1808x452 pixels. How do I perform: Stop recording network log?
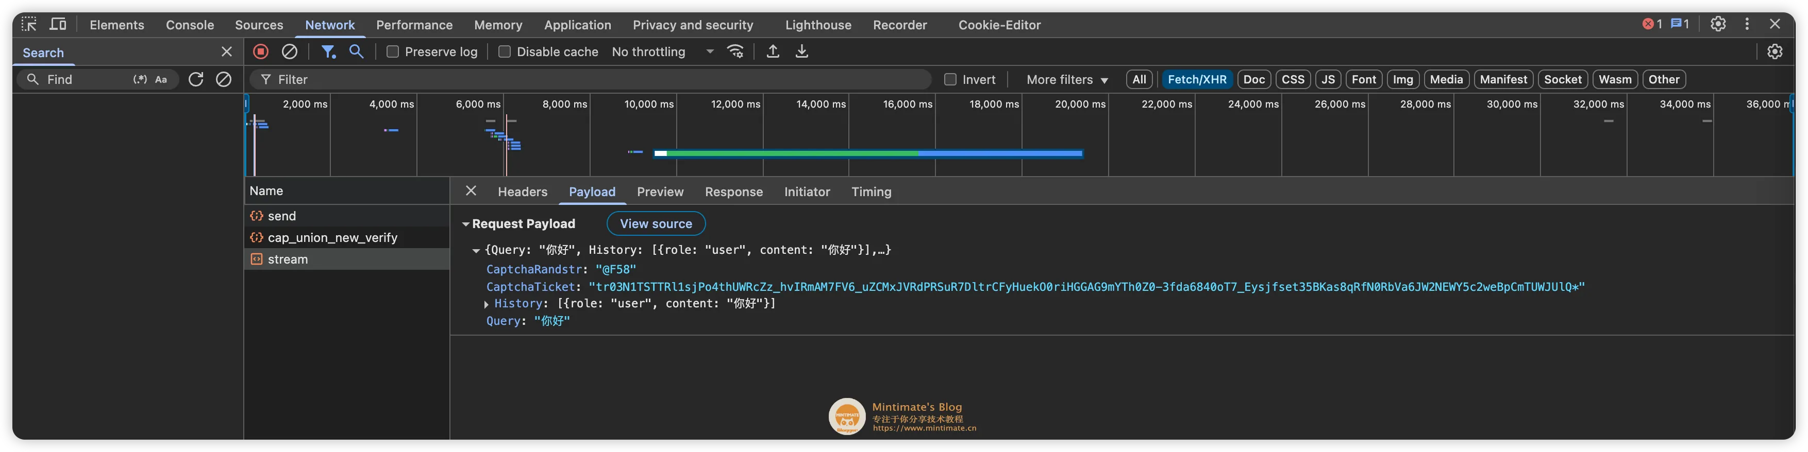260,51
